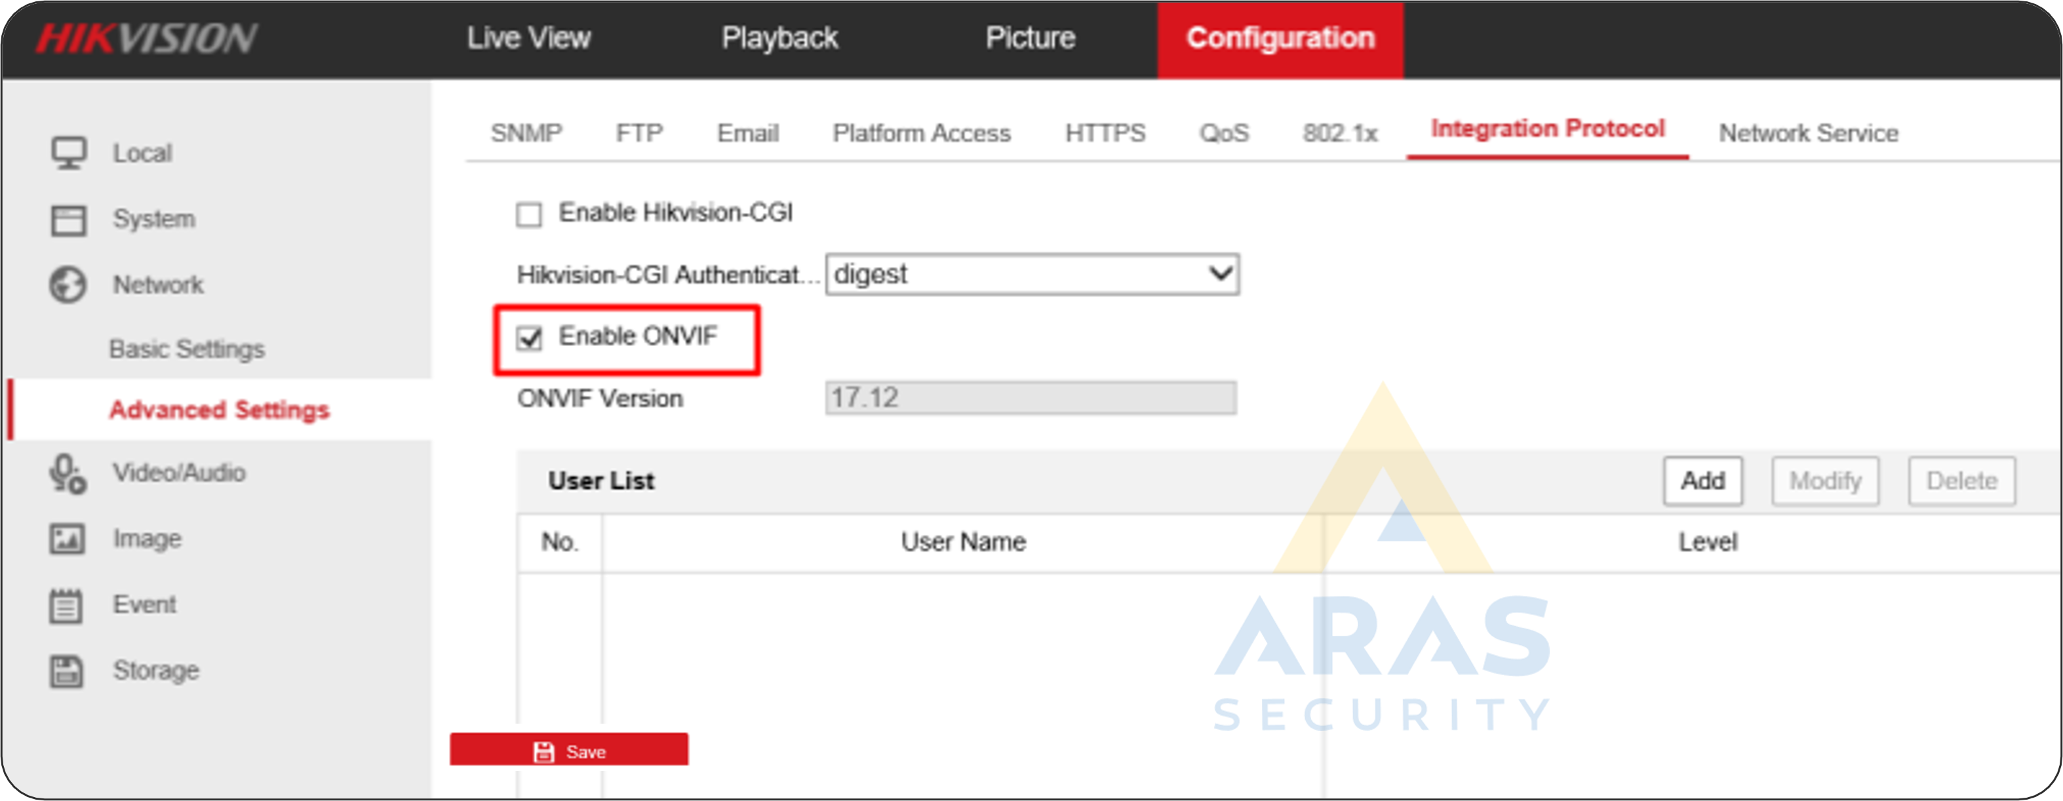The width and height of the screenshot is (2063, 801).
Task: Open the 802.1x tab
Action: (x=1339, y=133)
